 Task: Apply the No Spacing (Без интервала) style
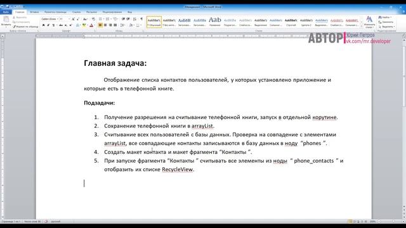coord(169,22)
